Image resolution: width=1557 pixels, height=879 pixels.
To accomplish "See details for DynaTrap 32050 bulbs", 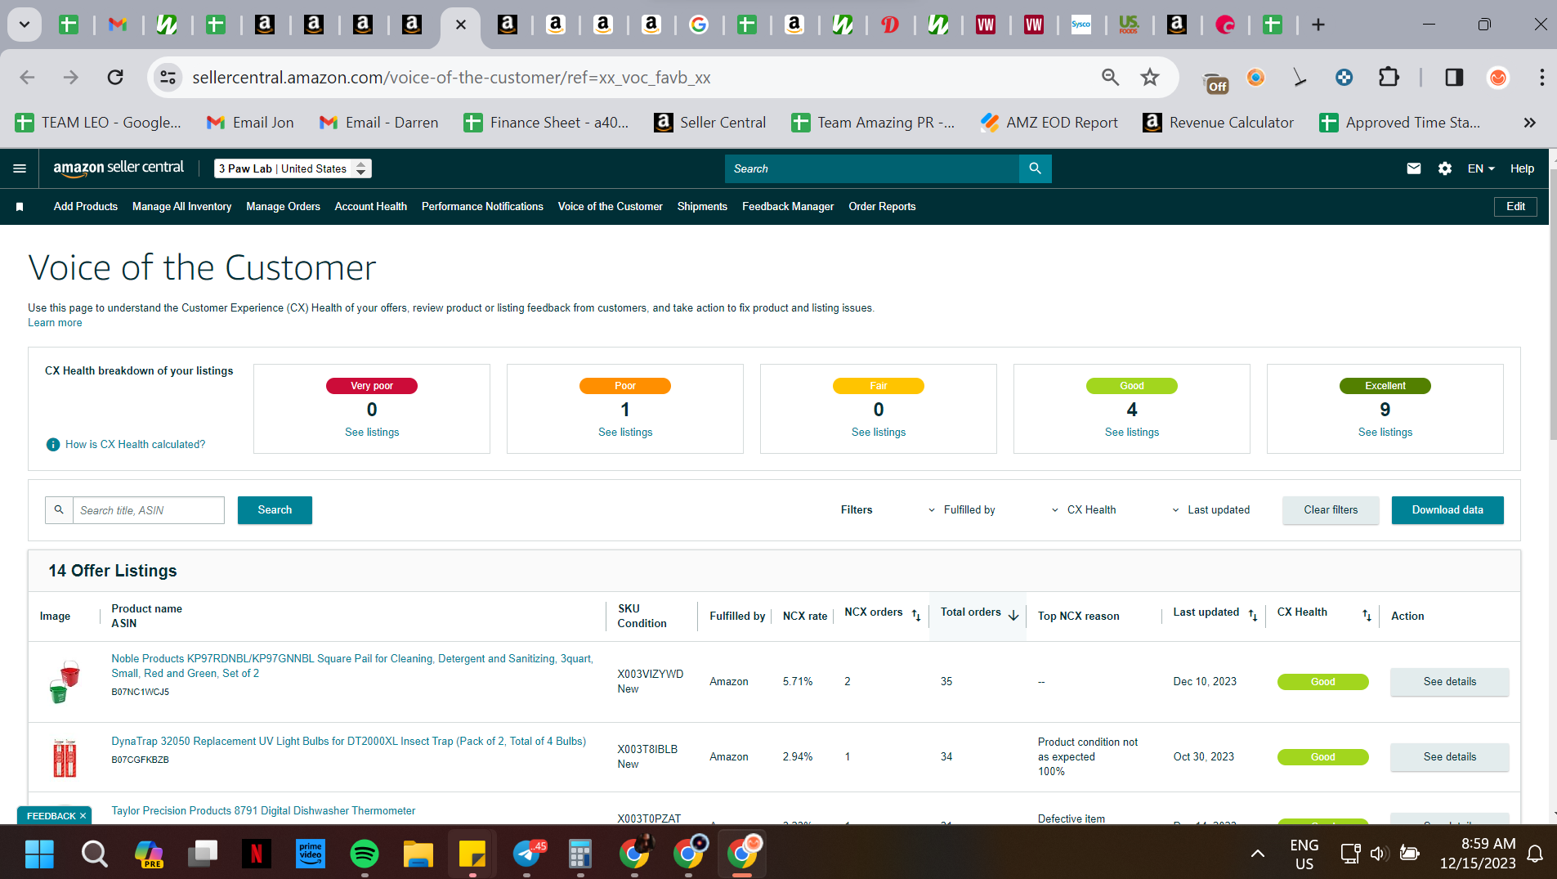I will click(1450, 757).
